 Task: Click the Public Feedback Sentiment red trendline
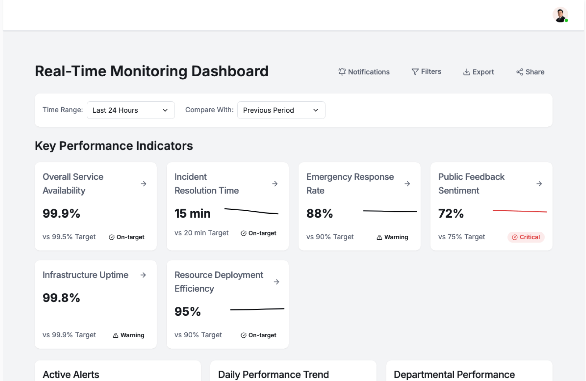coord(519,211)
